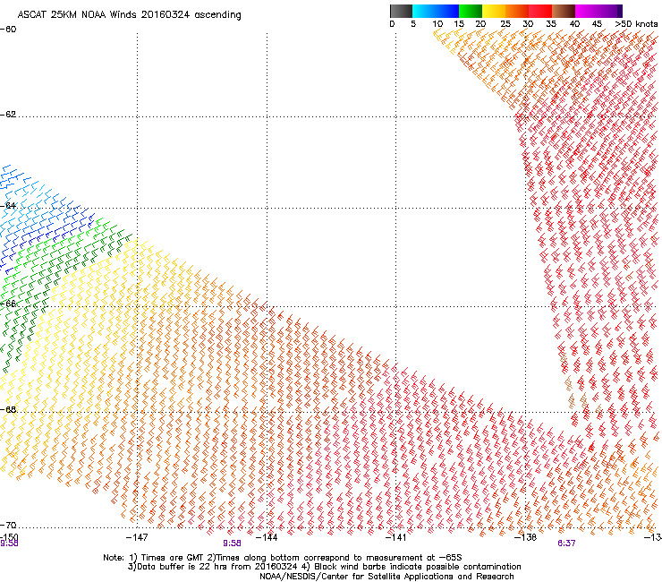Click the -68 latitude label

coord(8,409)
